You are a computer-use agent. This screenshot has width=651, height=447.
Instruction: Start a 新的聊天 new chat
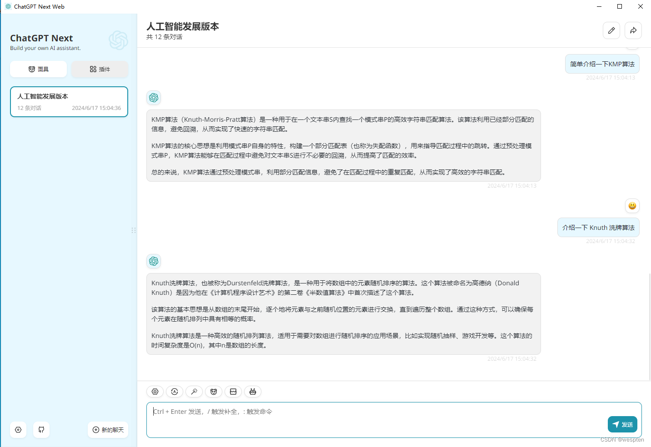click(x=108, y=430)
